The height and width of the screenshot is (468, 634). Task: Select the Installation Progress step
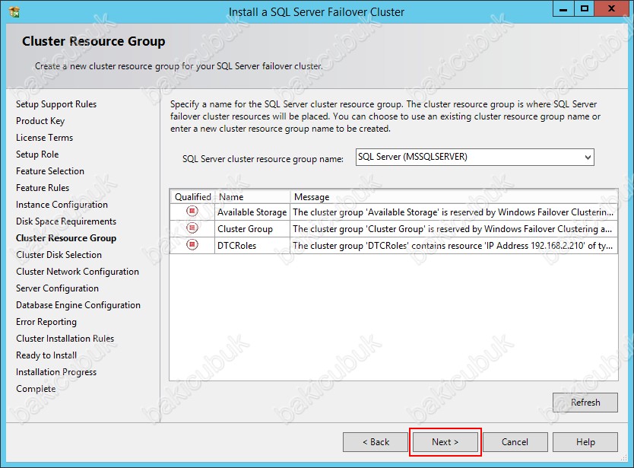click(56, 372)
